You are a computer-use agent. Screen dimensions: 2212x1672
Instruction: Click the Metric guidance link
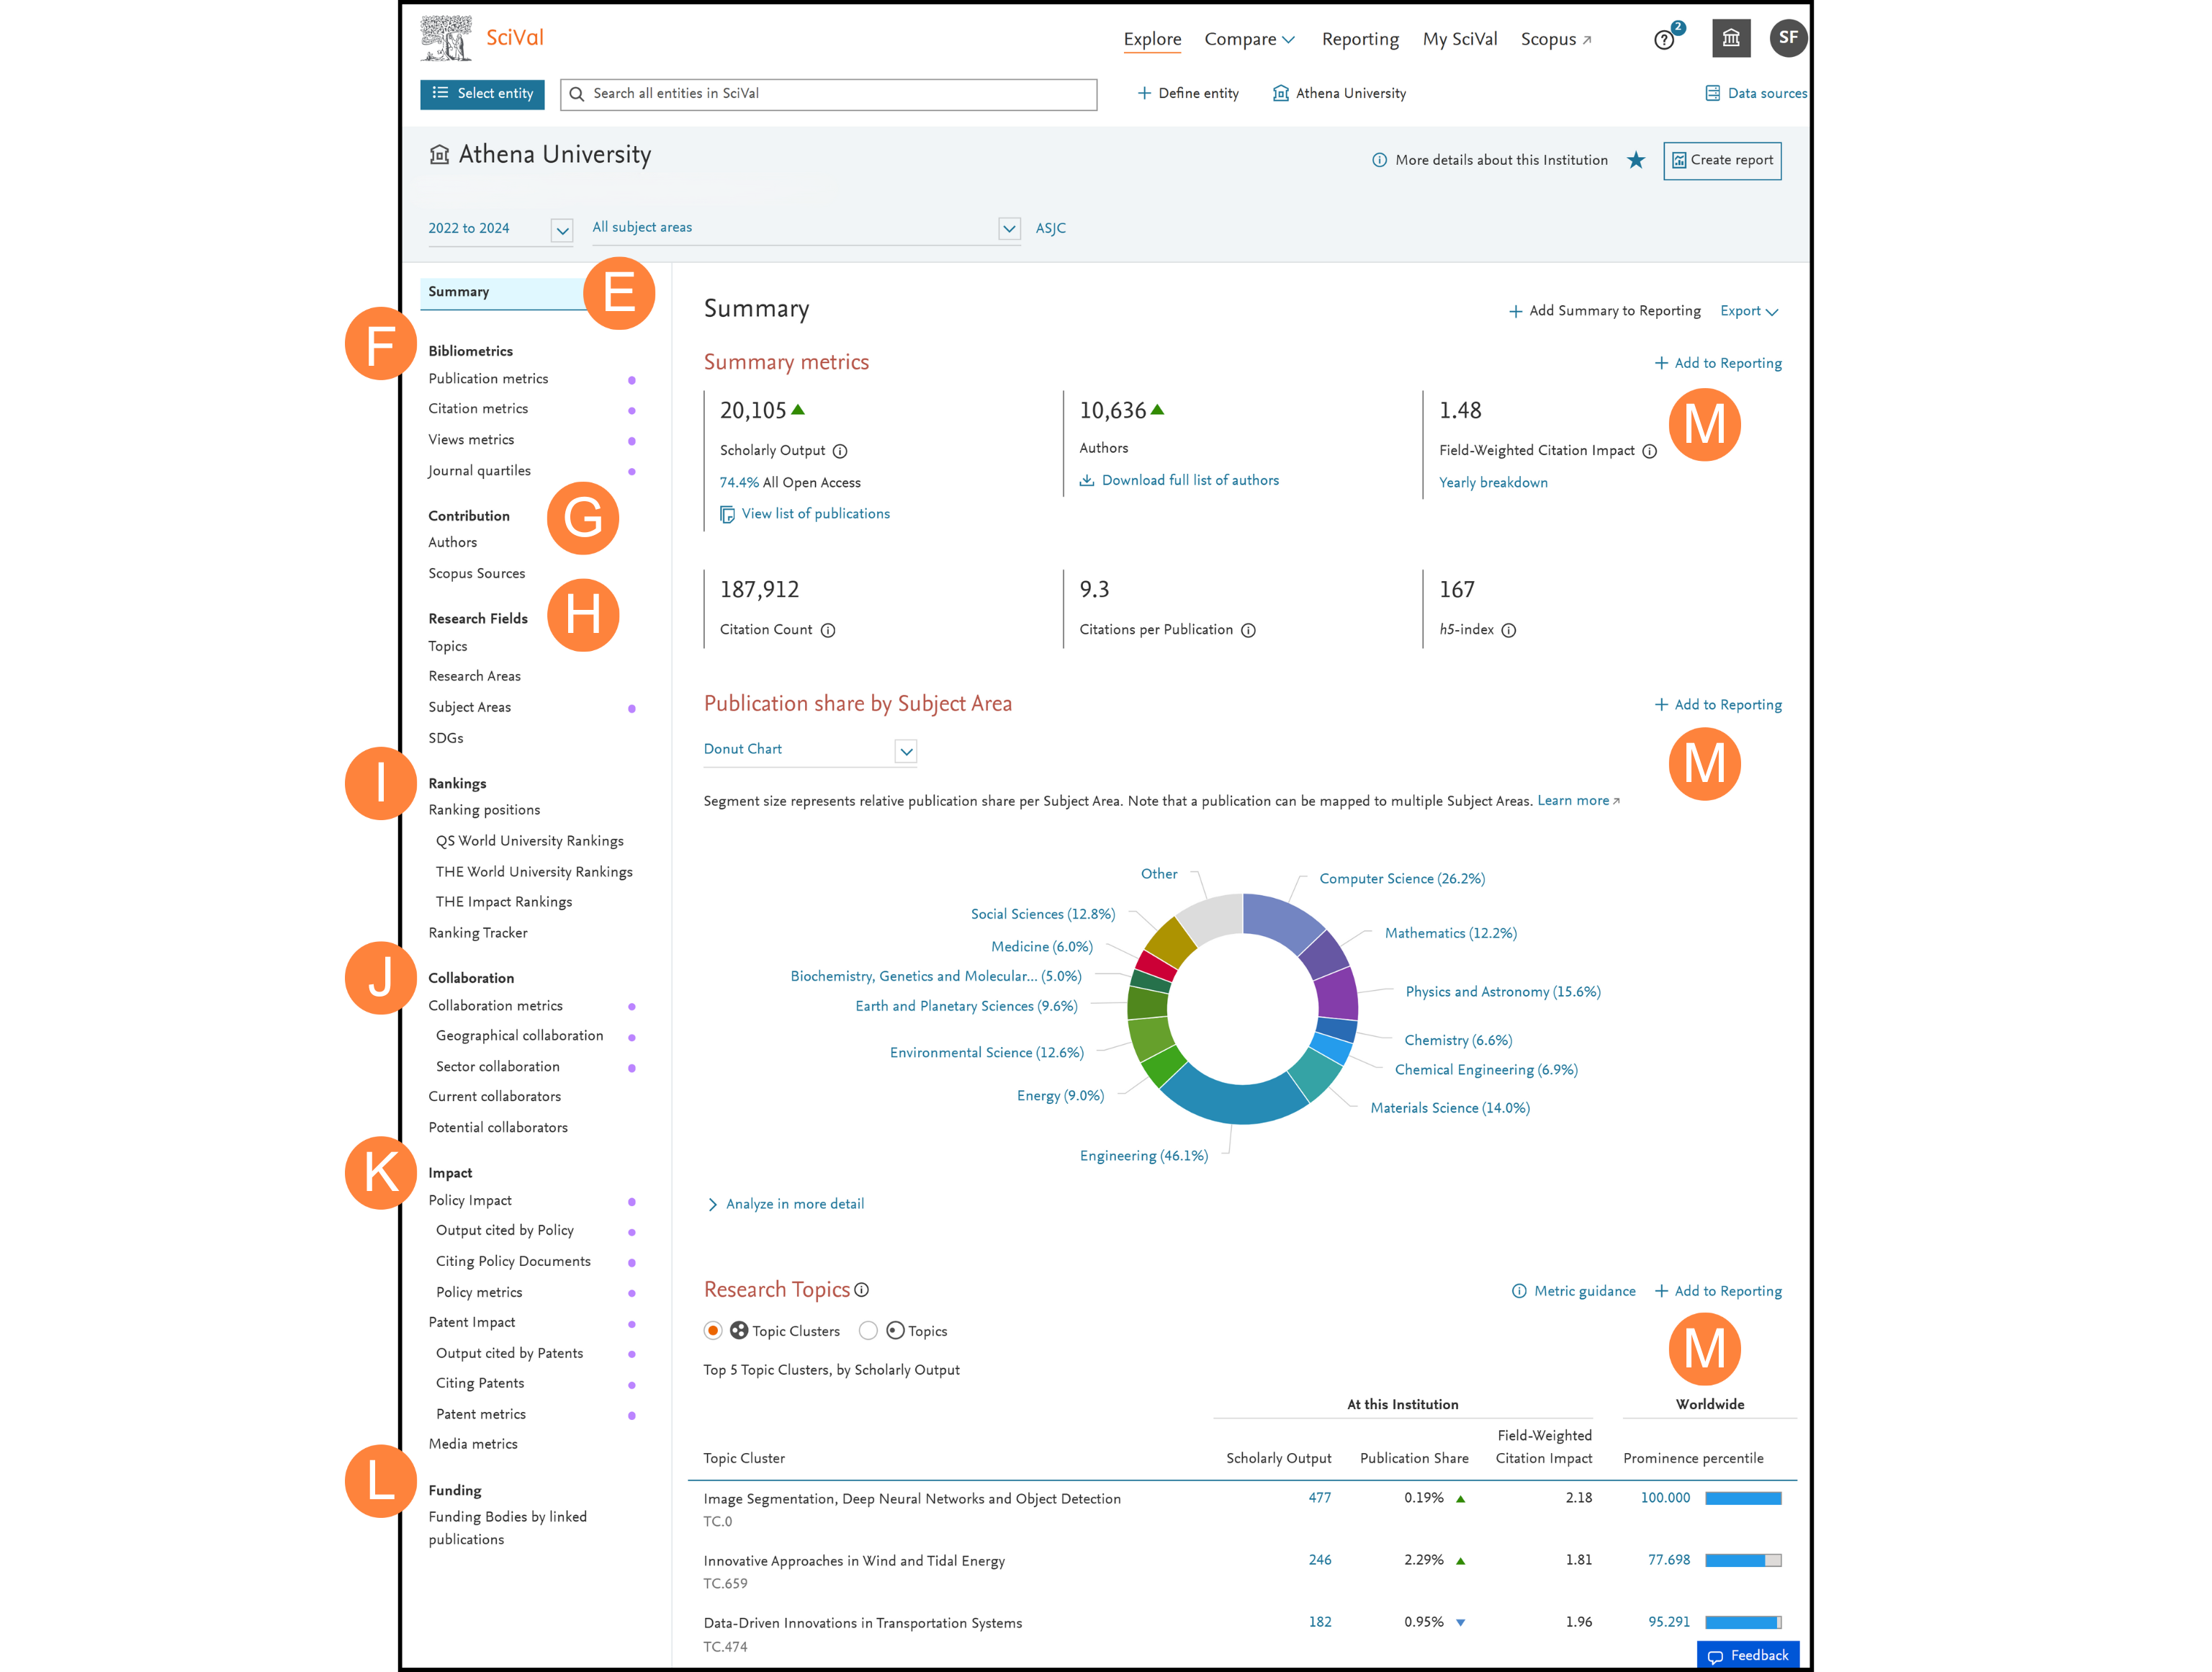pyautogui.click(x=1574, y=1291)
